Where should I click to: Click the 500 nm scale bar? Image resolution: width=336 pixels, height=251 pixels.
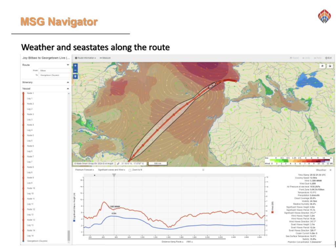click(158, 164)
